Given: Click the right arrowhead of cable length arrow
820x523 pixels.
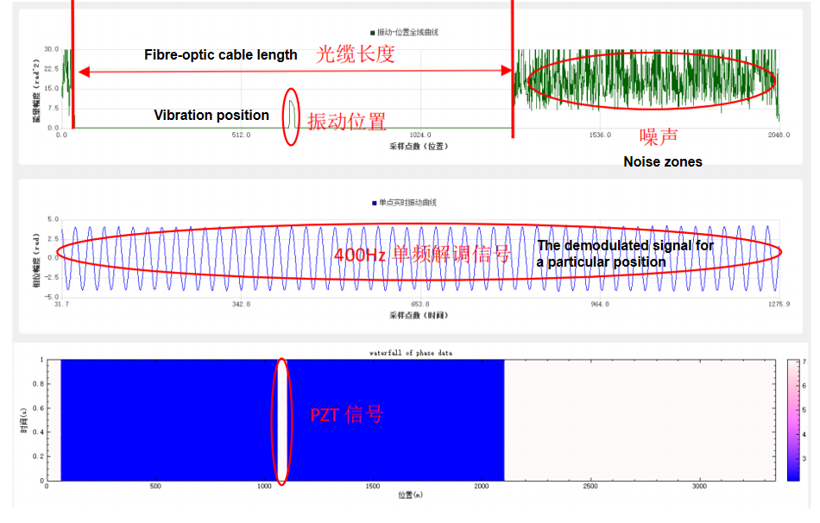Looking at the screenshot, I should coord(506,71).
